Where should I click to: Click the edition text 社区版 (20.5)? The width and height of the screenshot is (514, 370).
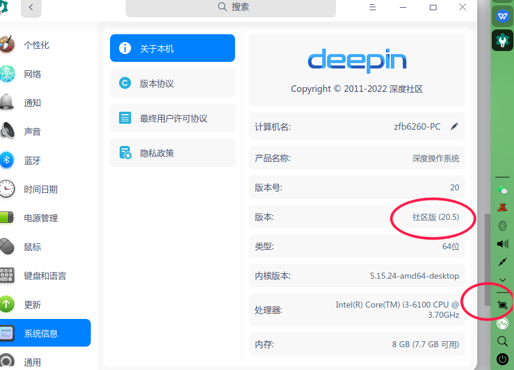point(436,217)
